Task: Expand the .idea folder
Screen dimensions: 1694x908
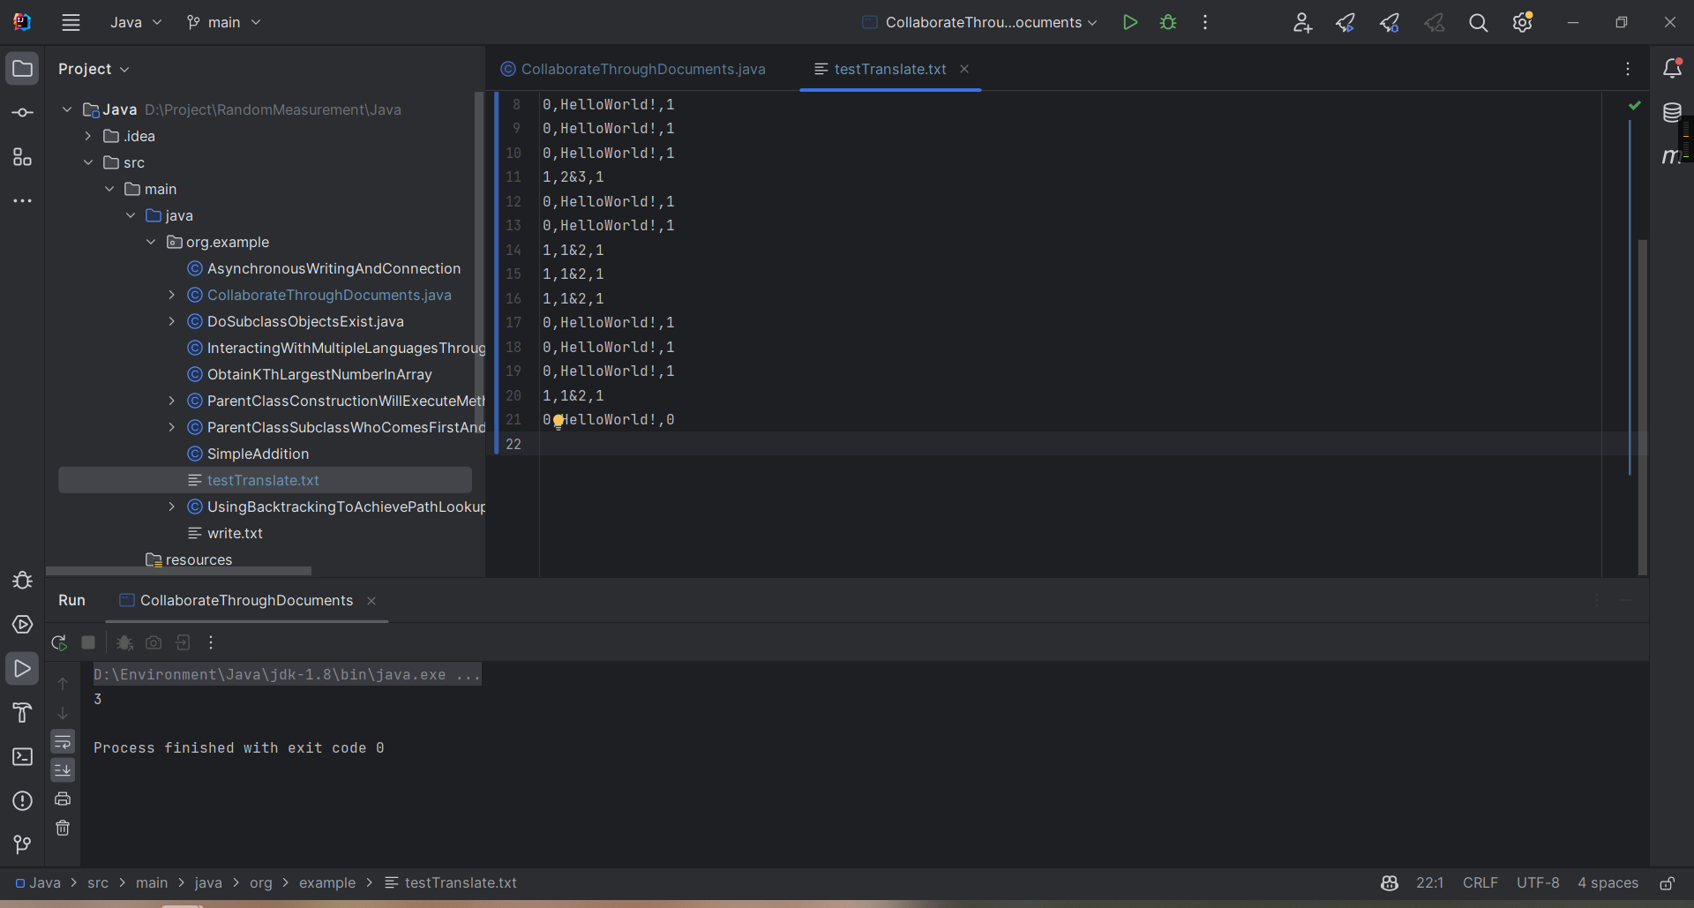Action: pyautogui.click(x=88, y=136)
